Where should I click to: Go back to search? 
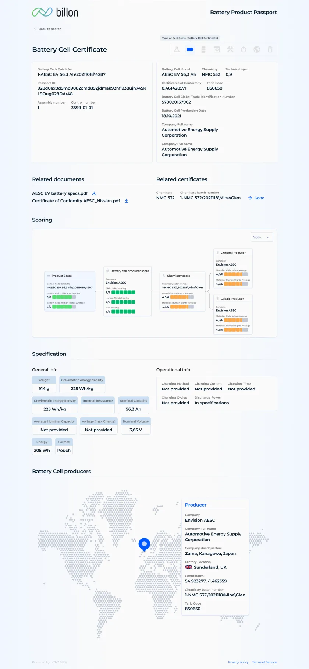(x=50, y=29)
